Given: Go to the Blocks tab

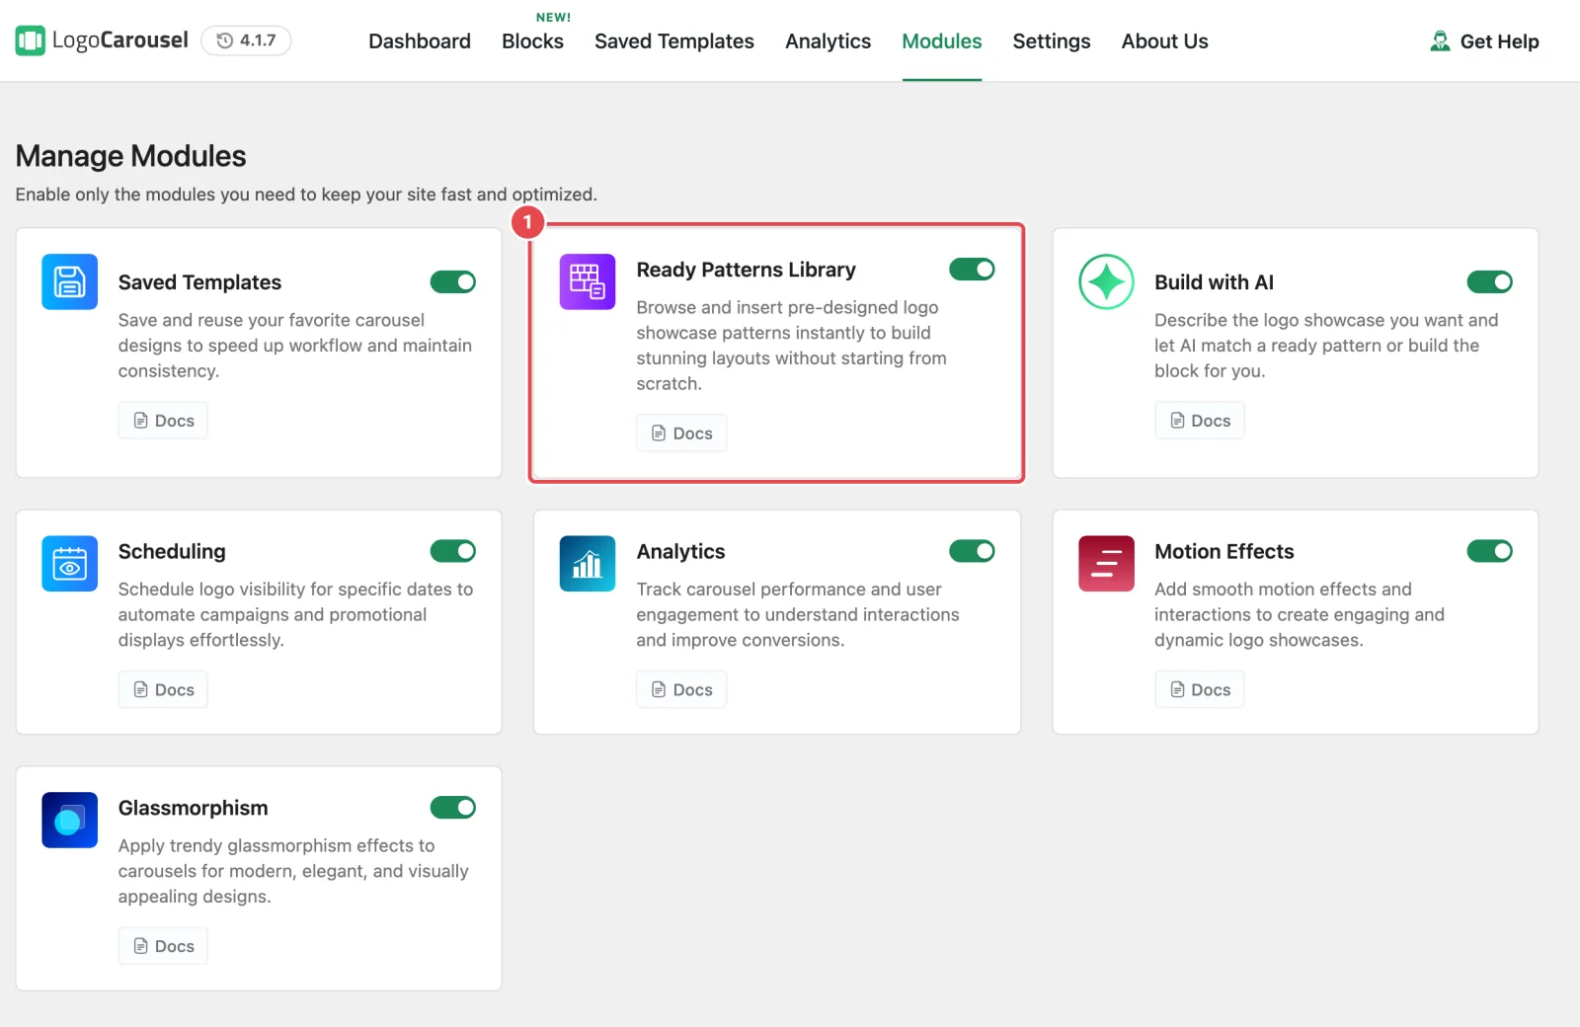Looking at the screenshot, I should pos(532,41).
